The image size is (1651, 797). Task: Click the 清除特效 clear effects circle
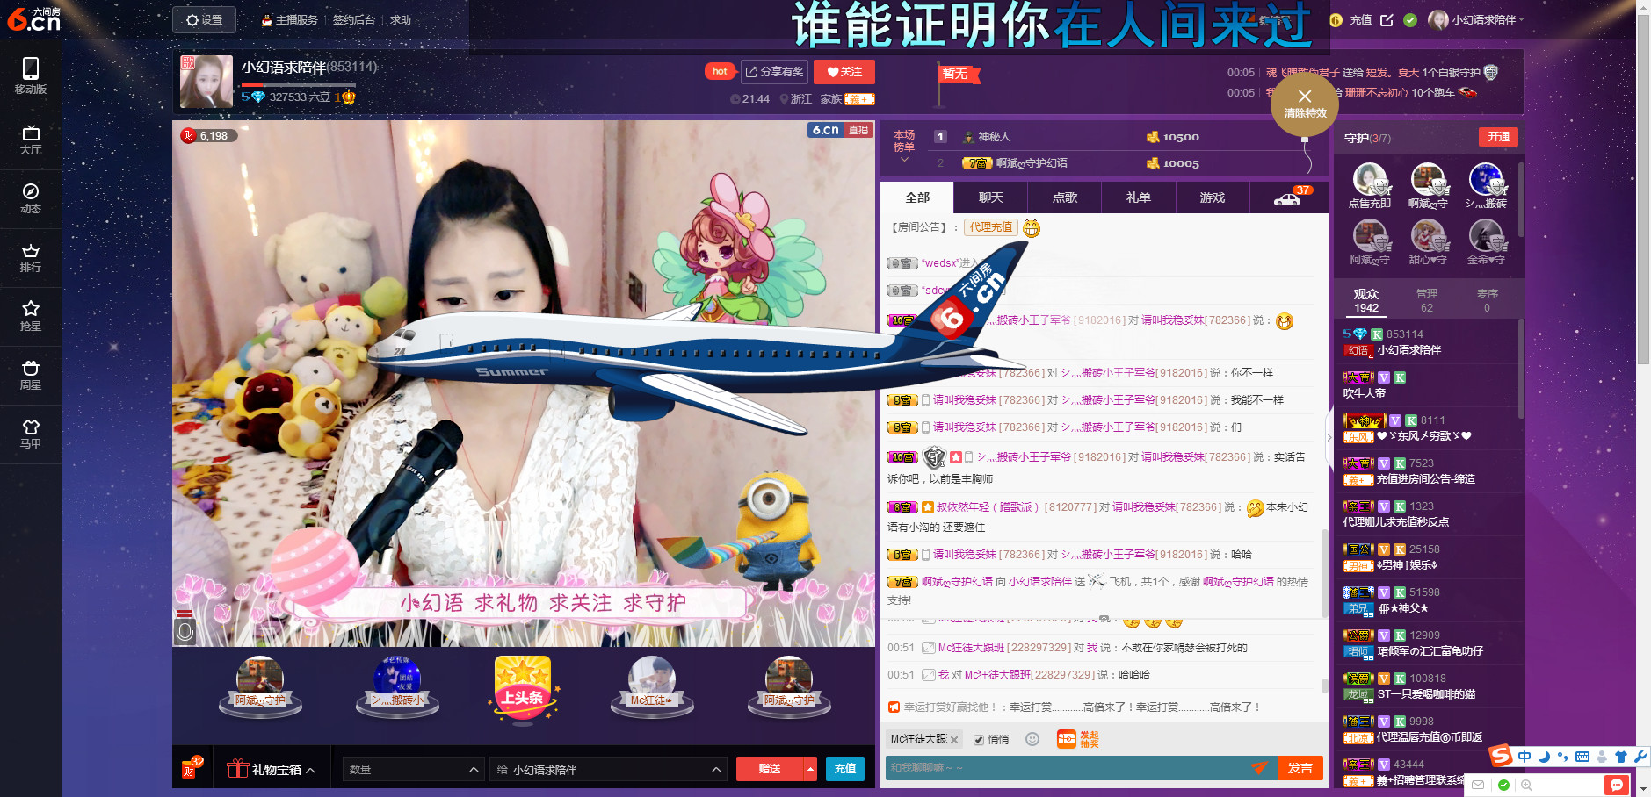tap(1305, 104)
